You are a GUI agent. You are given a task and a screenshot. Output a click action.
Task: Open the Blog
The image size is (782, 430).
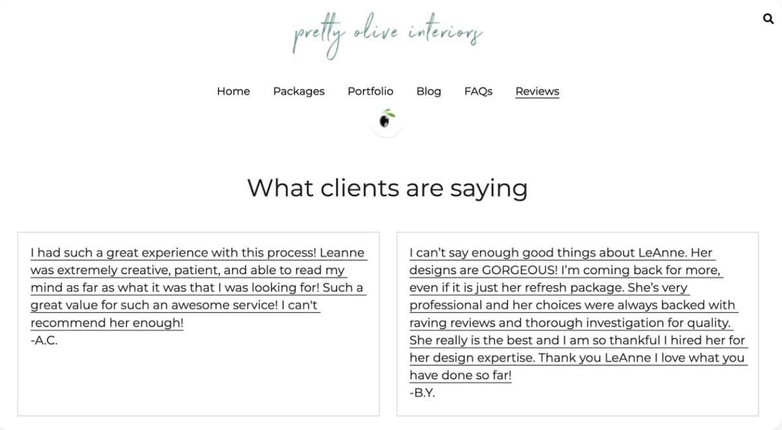coord(429,91)
